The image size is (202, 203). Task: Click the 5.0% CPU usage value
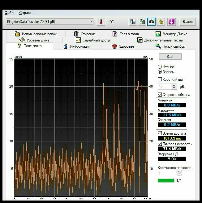click(172, 159)
